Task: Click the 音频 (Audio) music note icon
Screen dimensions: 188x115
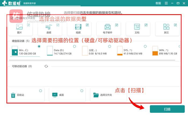Action: point(48,27)
